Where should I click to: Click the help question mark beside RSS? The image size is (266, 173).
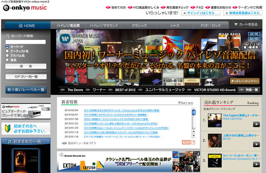tap(193, 142)
